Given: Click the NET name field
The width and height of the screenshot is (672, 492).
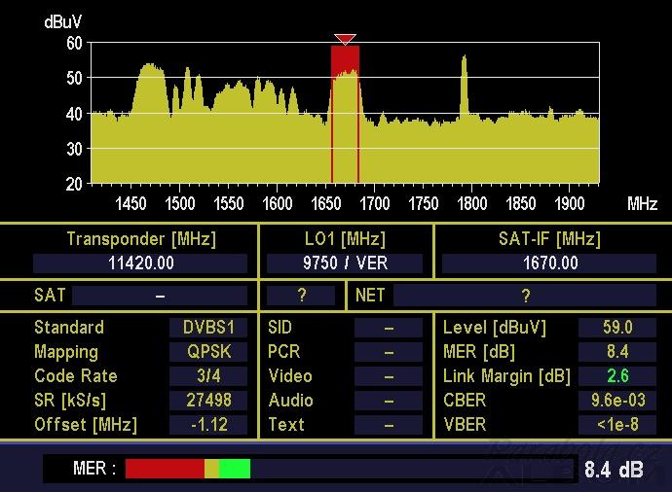Looking at the screenshot, I should pos(526,296).
